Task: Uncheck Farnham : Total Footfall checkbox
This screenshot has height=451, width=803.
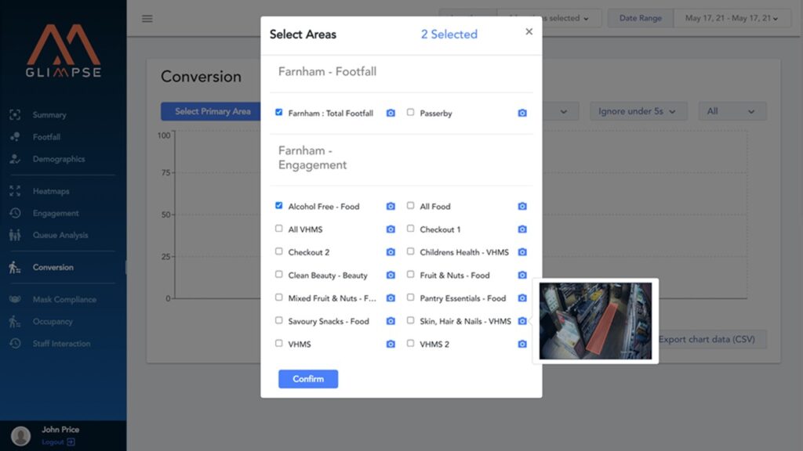Action: click(279, 113)
